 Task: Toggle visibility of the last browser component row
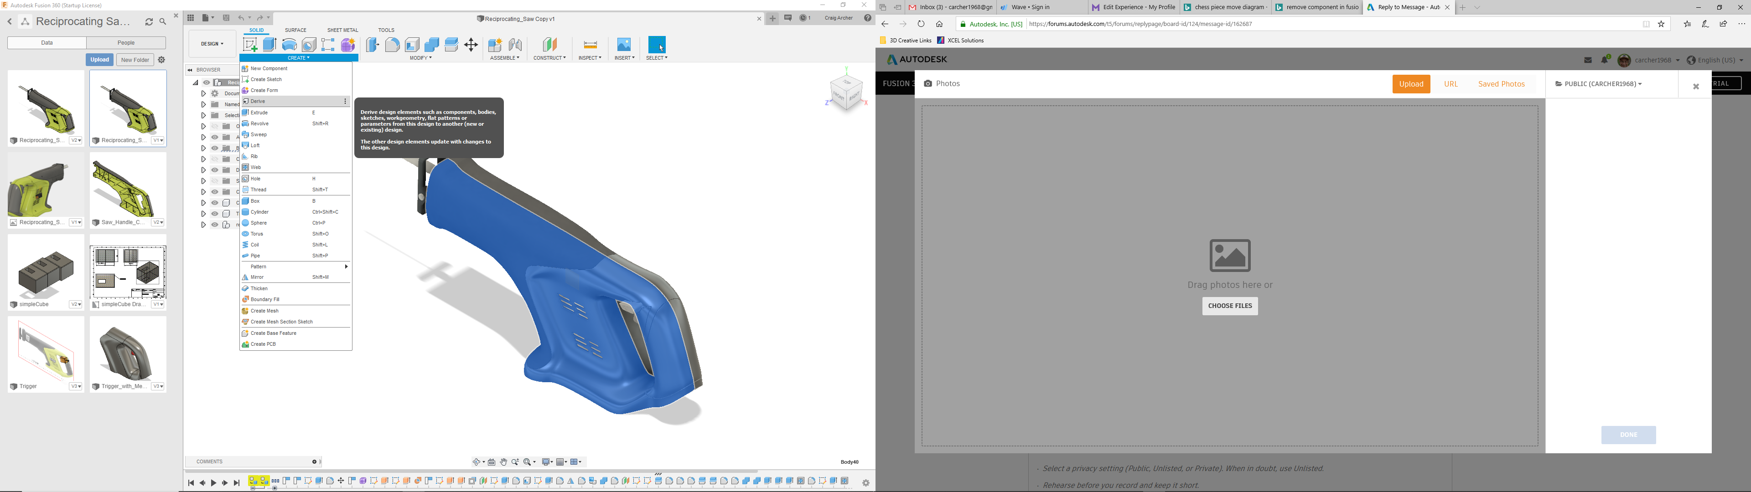(215, 225)
